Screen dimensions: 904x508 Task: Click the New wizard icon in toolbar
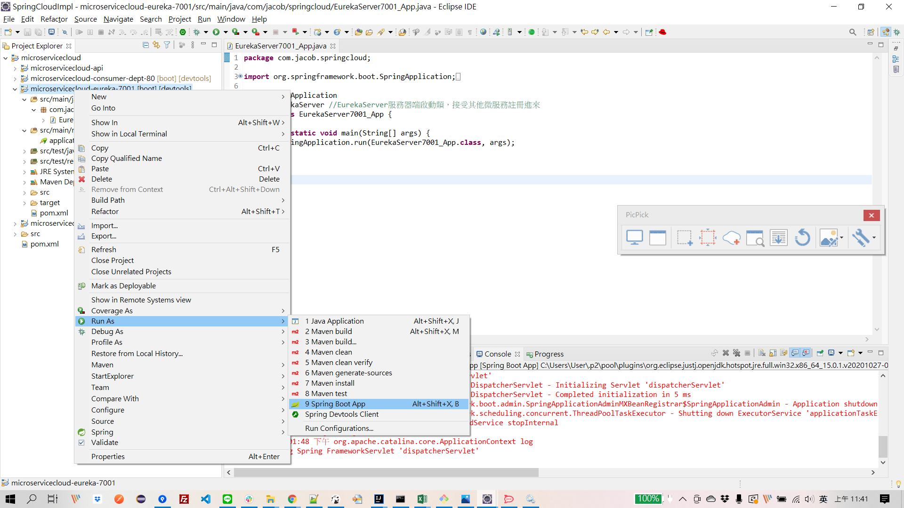coord(8,32)
